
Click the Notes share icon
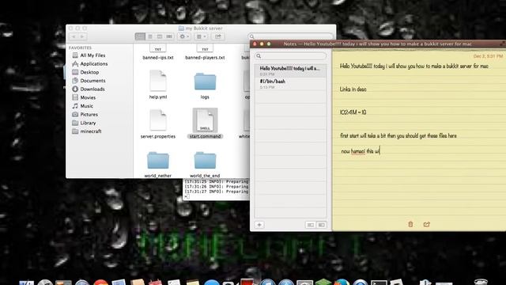coord(427,224)
